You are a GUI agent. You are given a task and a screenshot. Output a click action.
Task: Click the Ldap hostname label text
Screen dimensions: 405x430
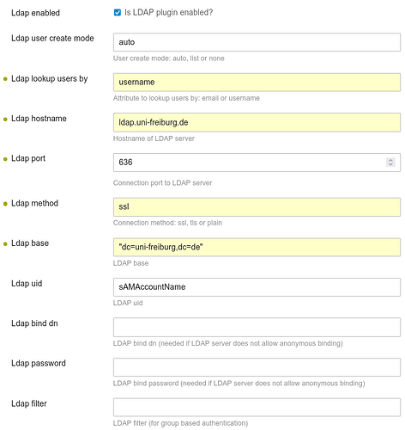tap(39, 119)
